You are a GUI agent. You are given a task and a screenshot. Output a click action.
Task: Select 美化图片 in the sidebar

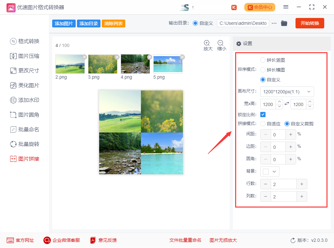tap(24, 85)
